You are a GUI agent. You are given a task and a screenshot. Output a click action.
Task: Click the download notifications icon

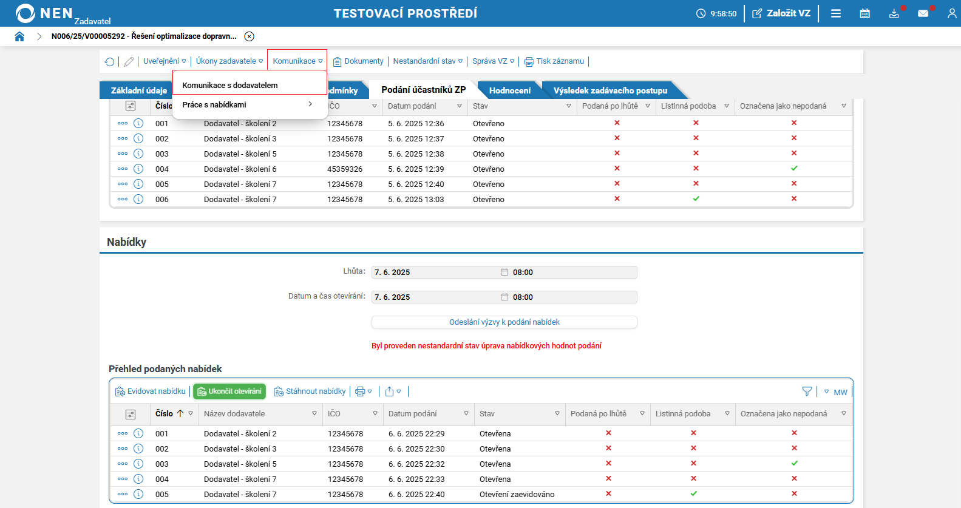point(894,13)
